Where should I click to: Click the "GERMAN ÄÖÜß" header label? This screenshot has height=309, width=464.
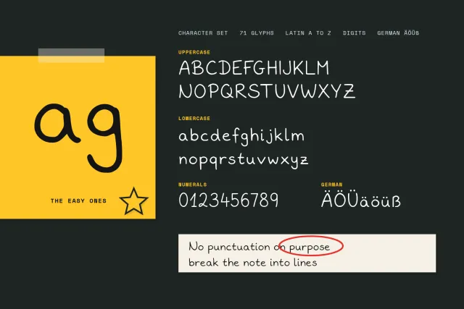[x=398, y=33]
